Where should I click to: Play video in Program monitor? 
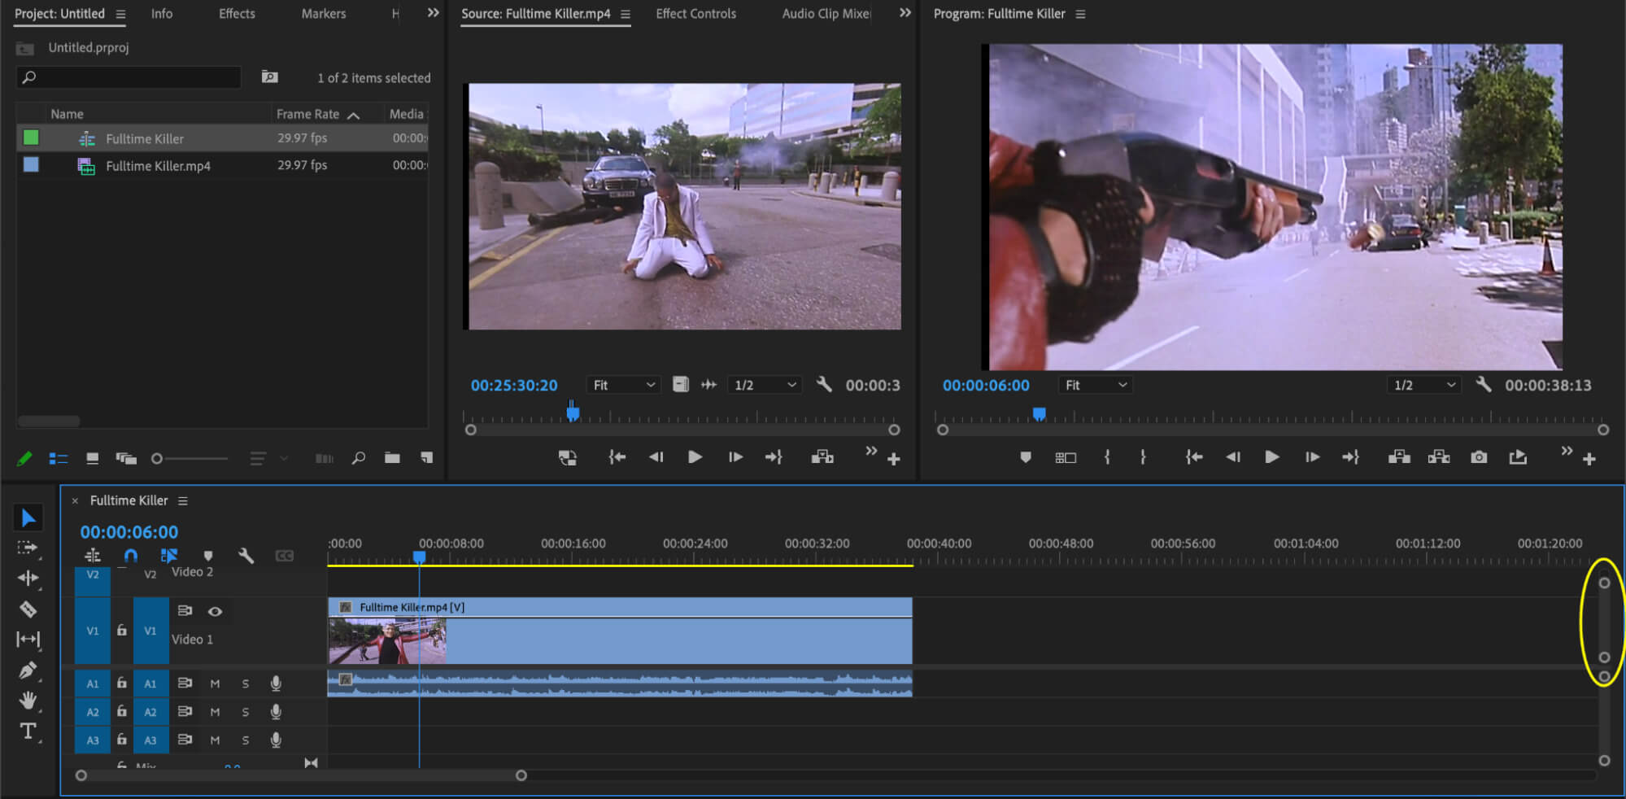click(1272, 457)
